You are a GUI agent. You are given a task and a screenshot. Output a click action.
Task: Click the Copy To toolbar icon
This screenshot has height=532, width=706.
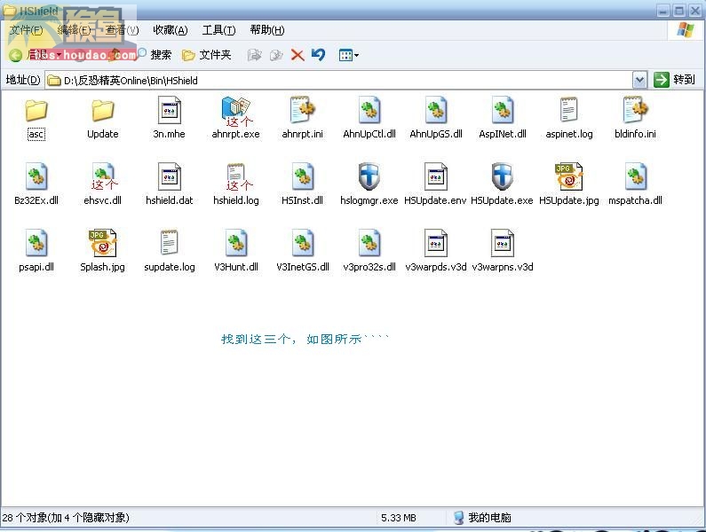tap(276, 55)
